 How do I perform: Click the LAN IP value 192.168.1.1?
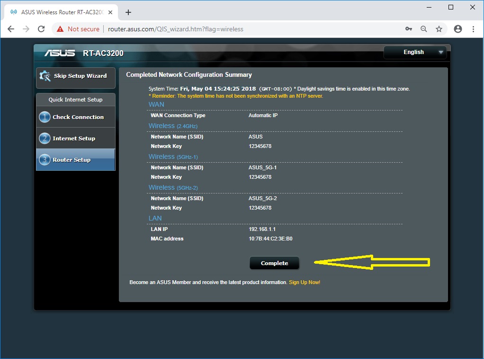pyautogui.click(x=262, y=229)
